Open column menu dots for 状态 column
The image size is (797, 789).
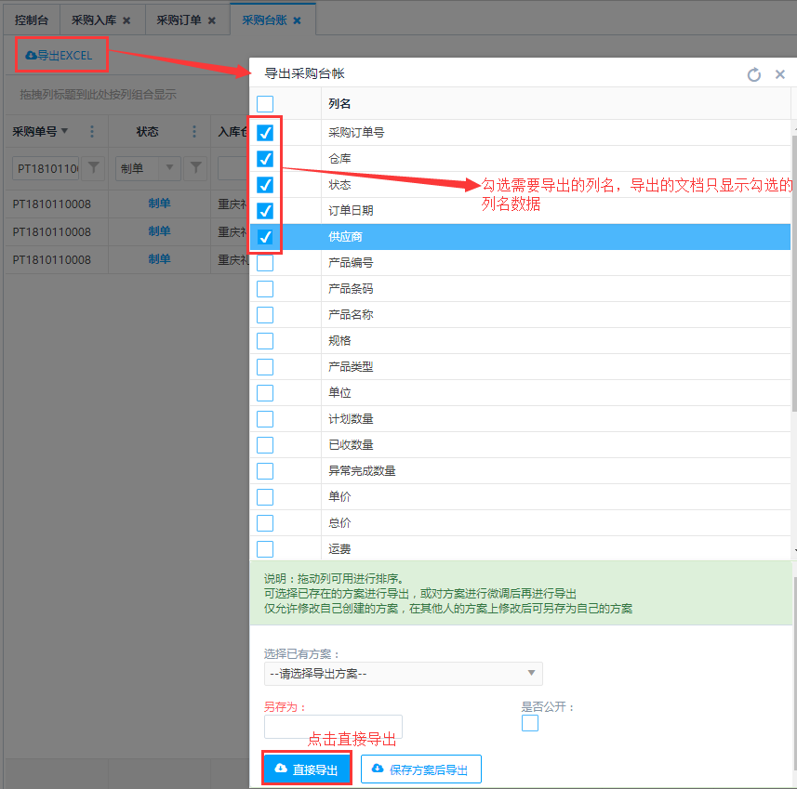click(194, 132)
